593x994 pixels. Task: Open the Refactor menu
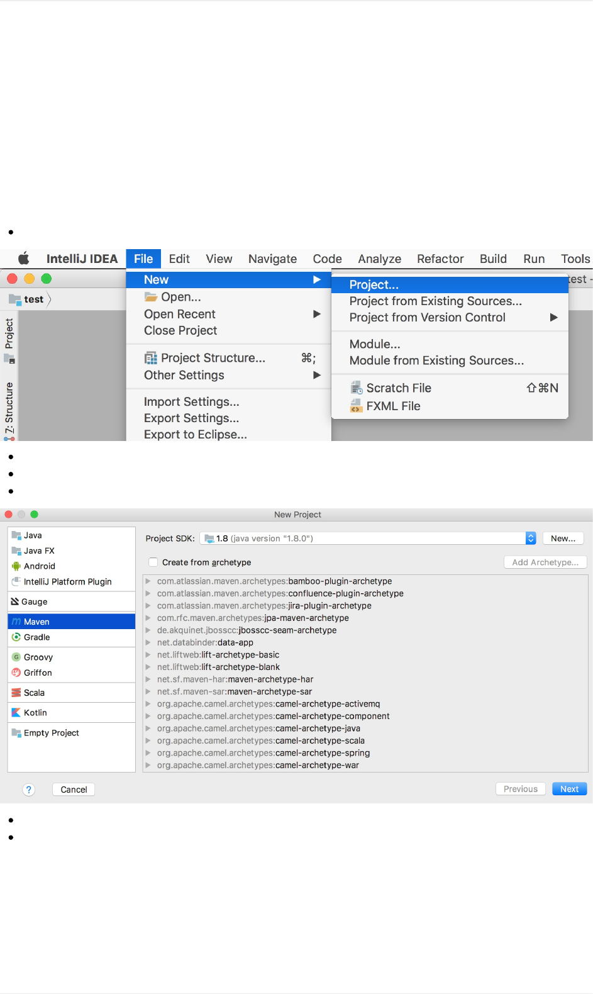coord(440,259)
